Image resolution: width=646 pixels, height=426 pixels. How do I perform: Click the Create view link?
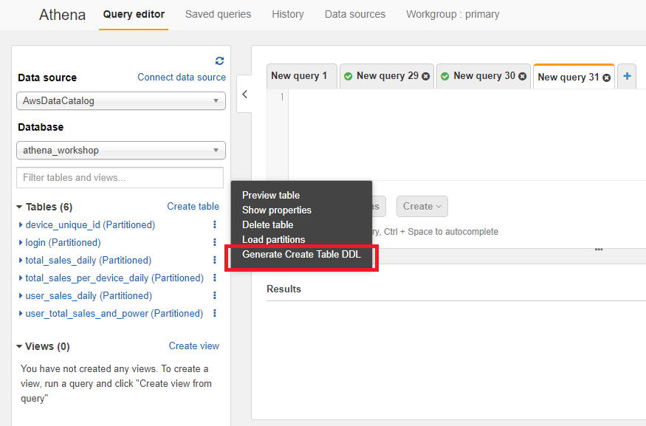pyautogui.click(x=193, y=346)
